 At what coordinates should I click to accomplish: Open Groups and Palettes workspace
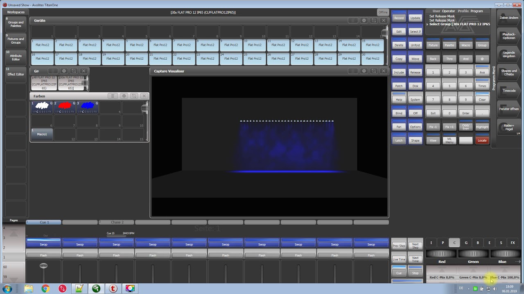coord(16,24)
